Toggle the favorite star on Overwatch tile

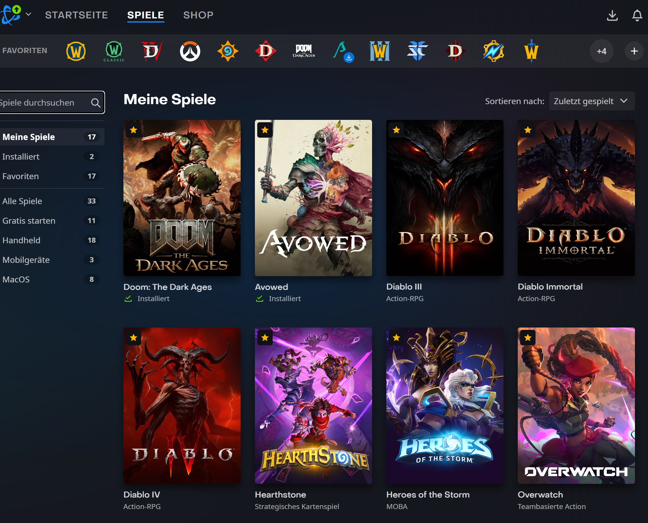[528, 337]
